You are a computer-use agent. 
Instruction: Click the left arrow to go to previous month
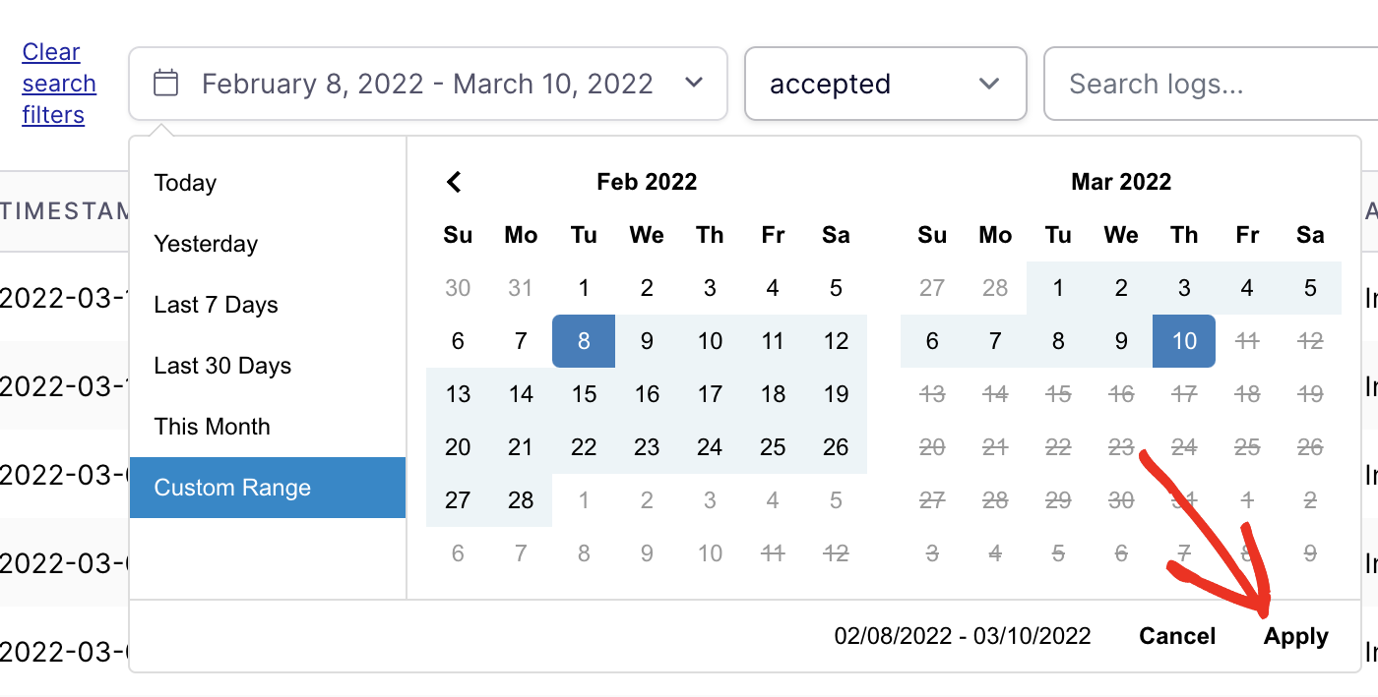pos(454,181)
